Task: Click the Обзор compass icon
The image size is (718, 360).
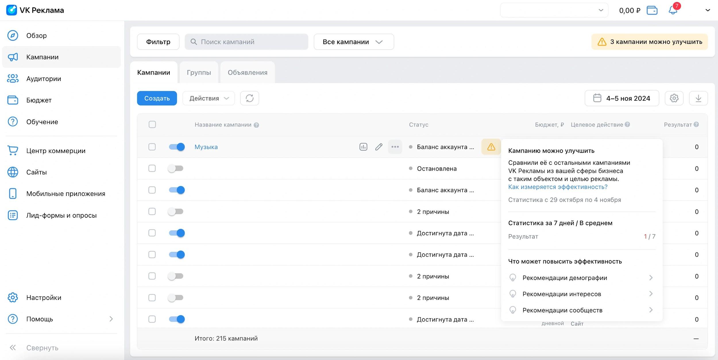Action: 13,36
